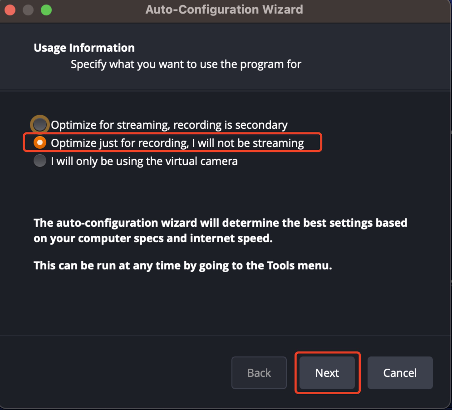The image size is (452, 410).
Task: Click the 'This can be run at any time' sentence
Action: click(x=183, y=265)
